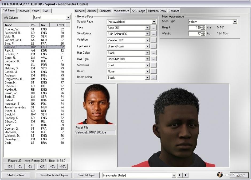The width and height of the screenshot is (251, 180).
Task: Open the Abilities tab
Action: coord(92,11)
